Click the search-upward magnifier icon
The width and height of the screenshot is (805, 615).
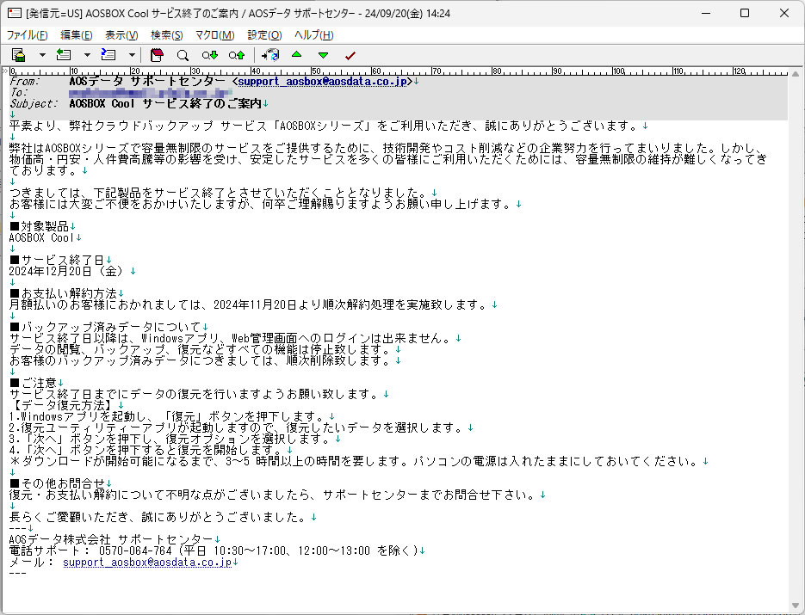tap(237, 55)
